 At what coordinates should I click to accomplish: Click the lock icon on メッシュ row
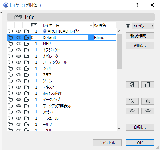pyautogui.click(x=10, y=112)
